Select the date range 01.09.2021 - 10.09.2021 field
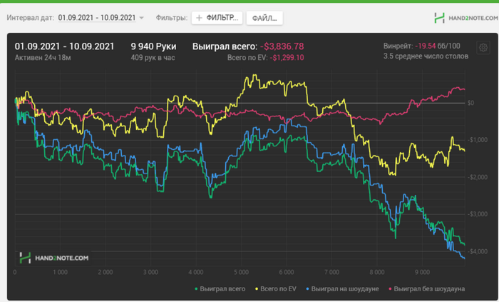 (x=97, y=18)
